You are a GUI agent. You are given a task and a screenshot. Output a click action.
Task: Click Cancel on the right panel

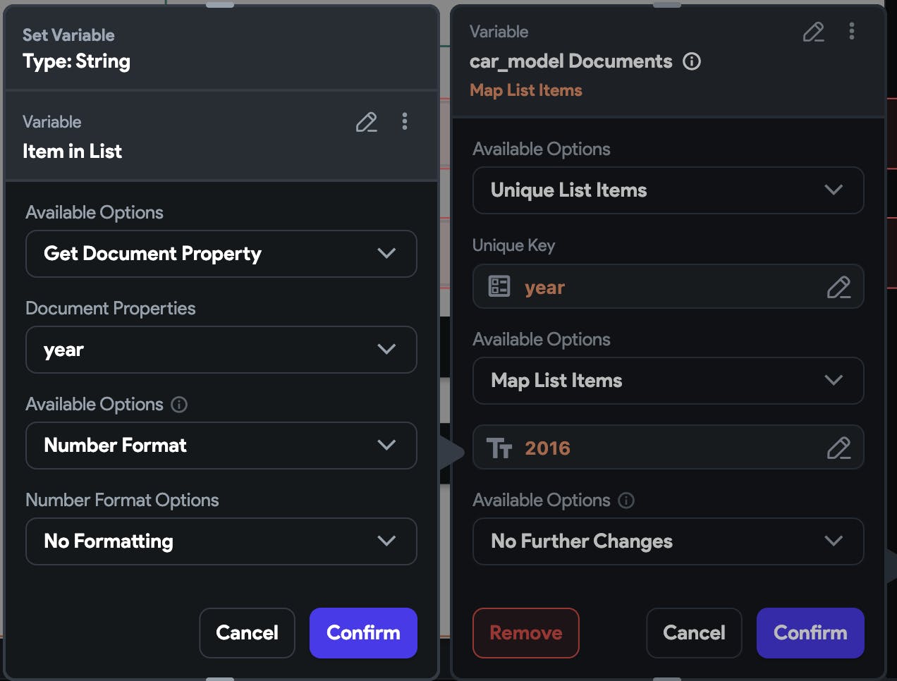[693, 633]
